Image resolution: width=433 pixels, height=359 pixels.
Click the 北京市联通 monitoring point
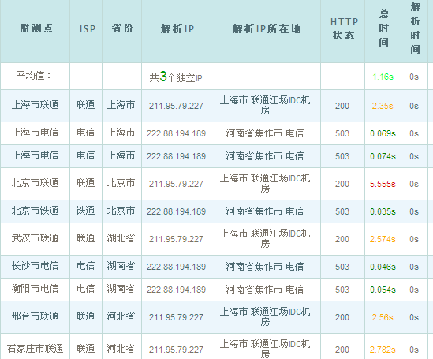pyautogui.click(x=35, y=183)
